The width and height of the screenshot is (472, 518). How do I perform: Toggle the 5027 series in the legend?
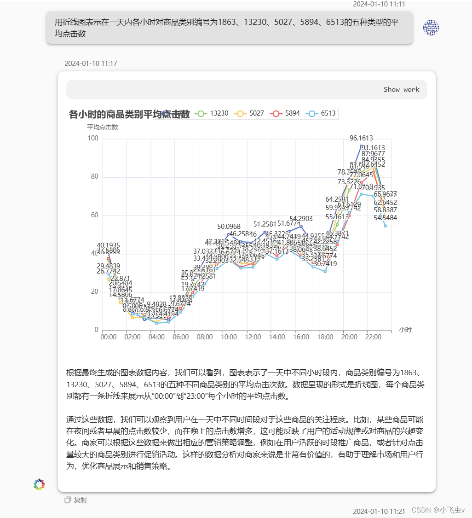tap(249, 113)
